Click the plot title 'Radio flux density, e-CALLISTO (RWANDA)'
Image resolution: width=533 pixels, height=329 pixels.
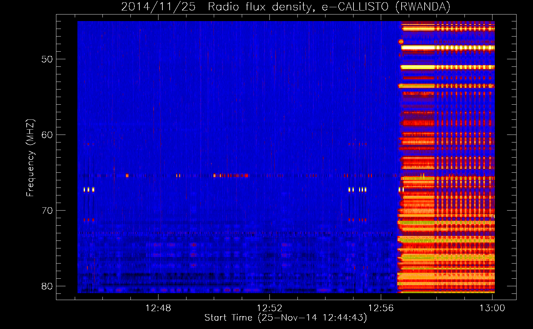(x=329, y=7)
